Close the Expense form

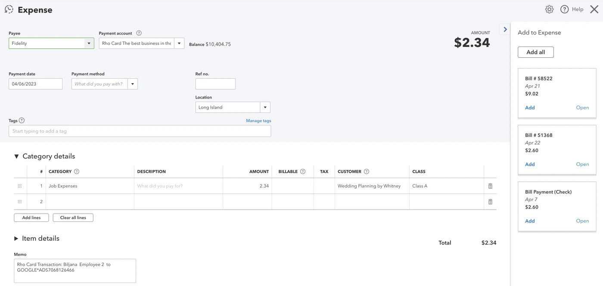594,9
